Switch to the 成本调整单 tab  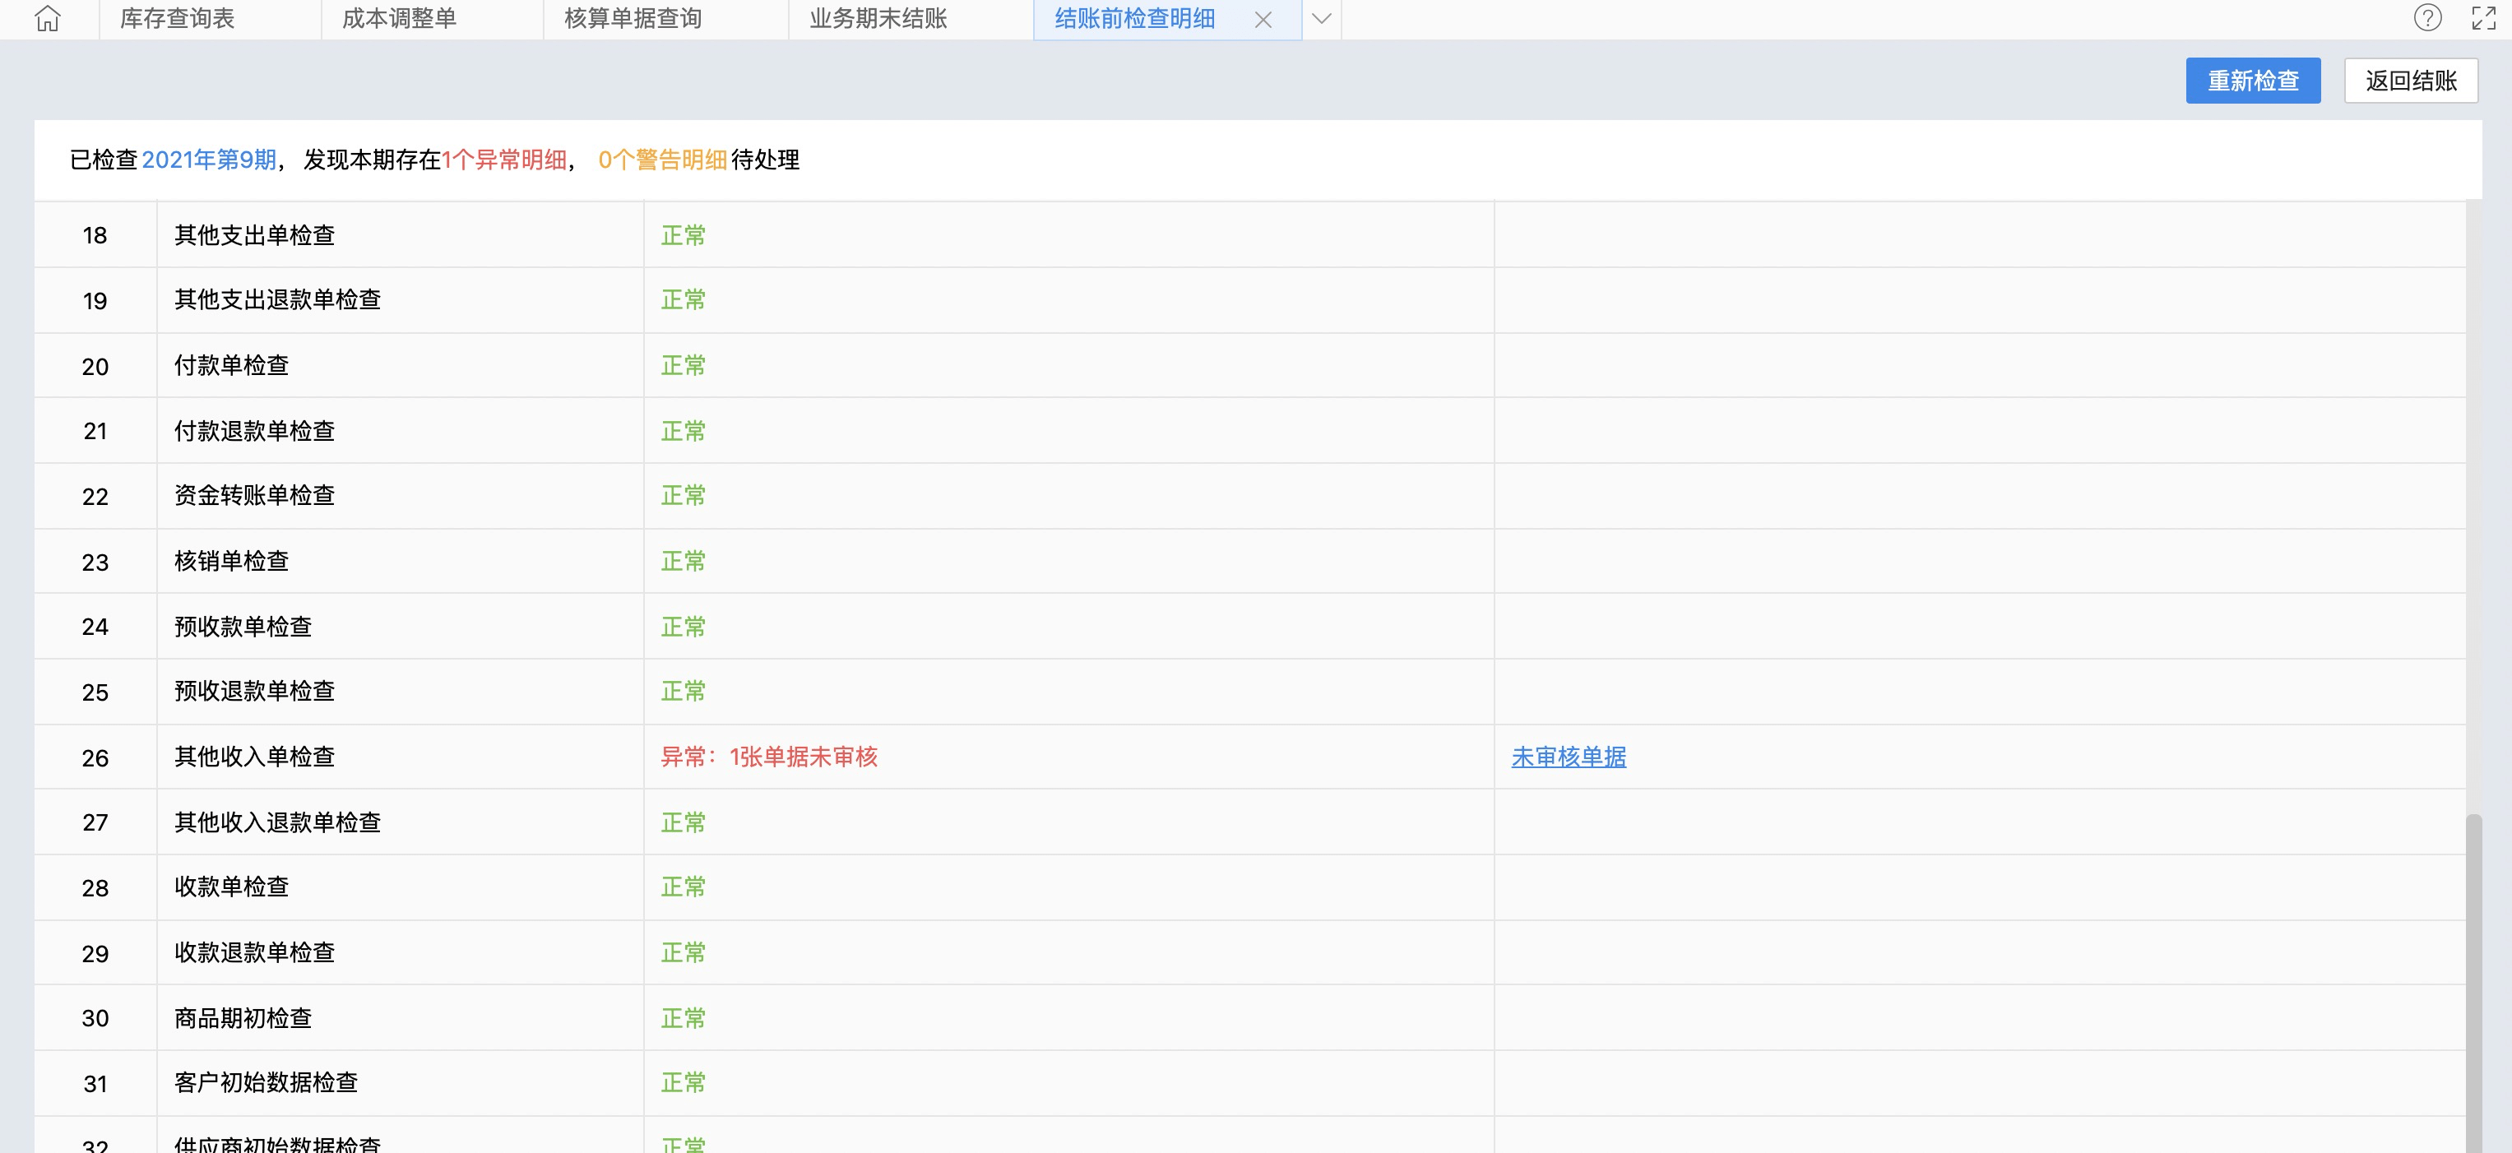point(399,19)
